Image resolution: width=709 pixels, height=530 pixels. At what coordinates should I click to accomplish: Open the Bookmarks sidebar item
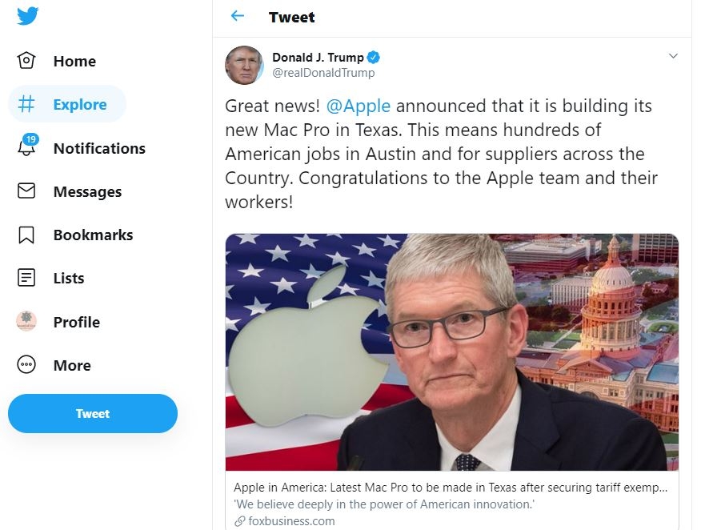click(x=75, y=235)
